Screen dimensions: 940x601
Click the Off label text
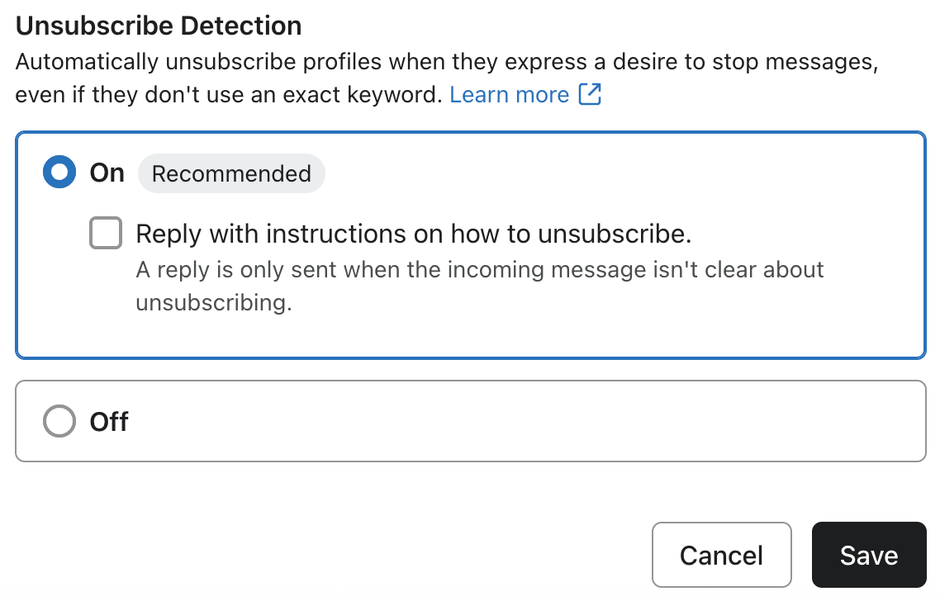coord(108,421)
